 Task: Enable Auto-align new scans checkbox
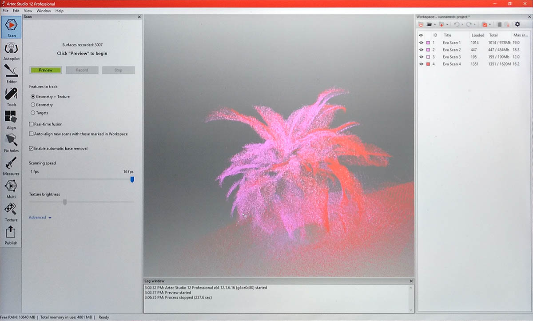pyautogui.click(x=78, y=134)
